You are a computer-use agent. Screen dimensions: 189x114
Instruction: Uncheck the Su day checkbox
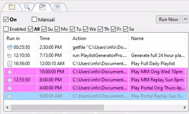pyautogui.click(x=44, y=29)
